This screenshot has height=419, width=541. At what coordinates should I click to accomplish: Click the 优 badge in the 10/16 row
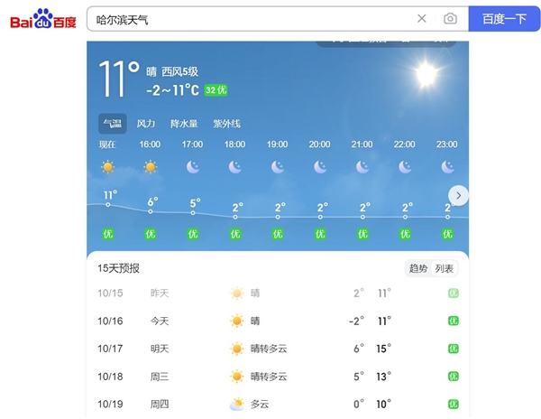pos(453,321)
